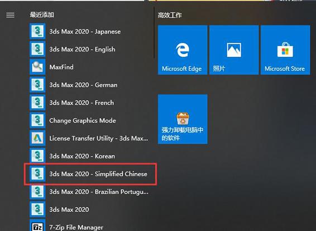Launch 3ds Max 2020 - Simplified Chinese text entry

tap(98, 174)
